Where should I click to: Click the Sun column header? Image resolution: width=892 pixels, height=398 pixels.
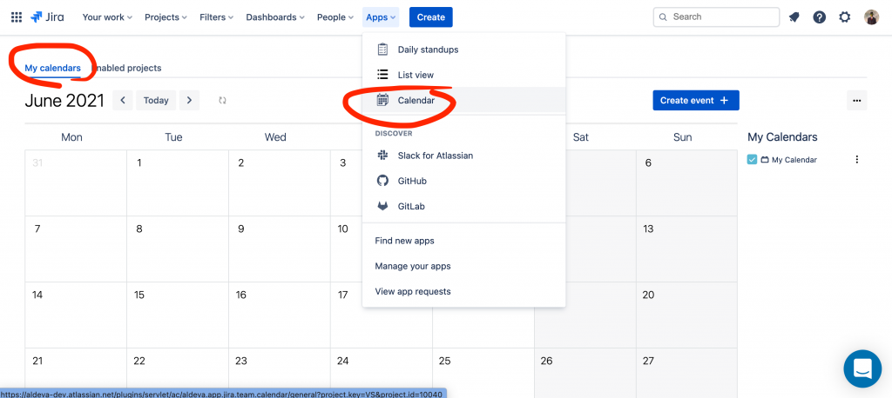[683, 136]
